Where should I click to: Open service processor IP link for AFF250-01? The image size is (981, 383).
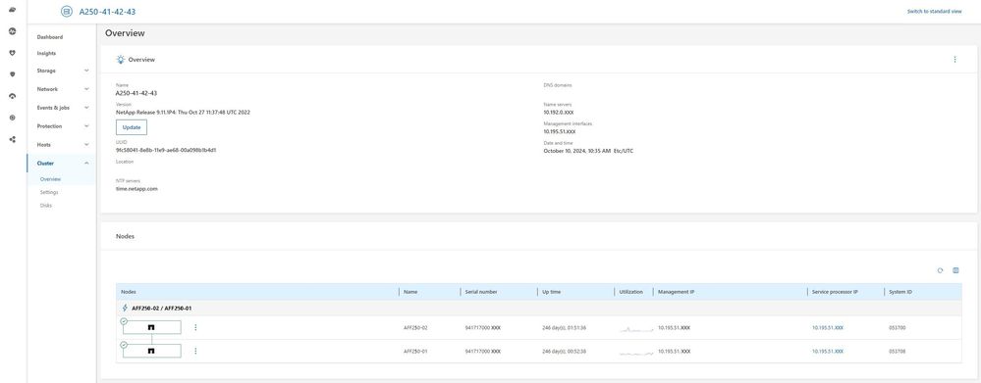[x=827, y=352]
